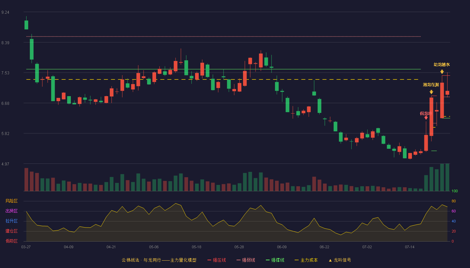Click the large red candlestick under 潜龙在渊
The width and height of the screenshot is (470, 268).
(431, 117)
